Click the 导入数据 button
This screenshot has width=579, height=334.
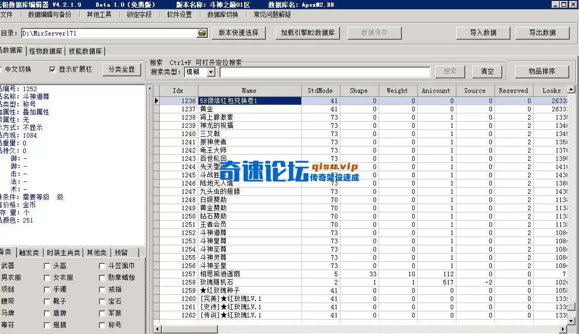(x=483, y=33)
